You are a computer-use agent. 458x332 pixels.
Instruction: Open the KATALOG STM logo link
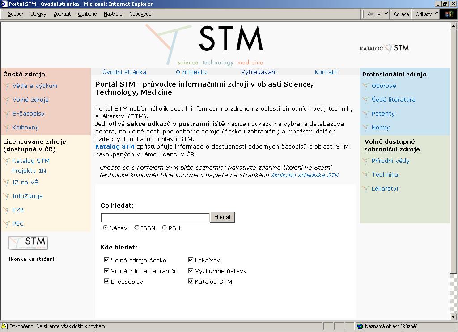pos(384,48)
